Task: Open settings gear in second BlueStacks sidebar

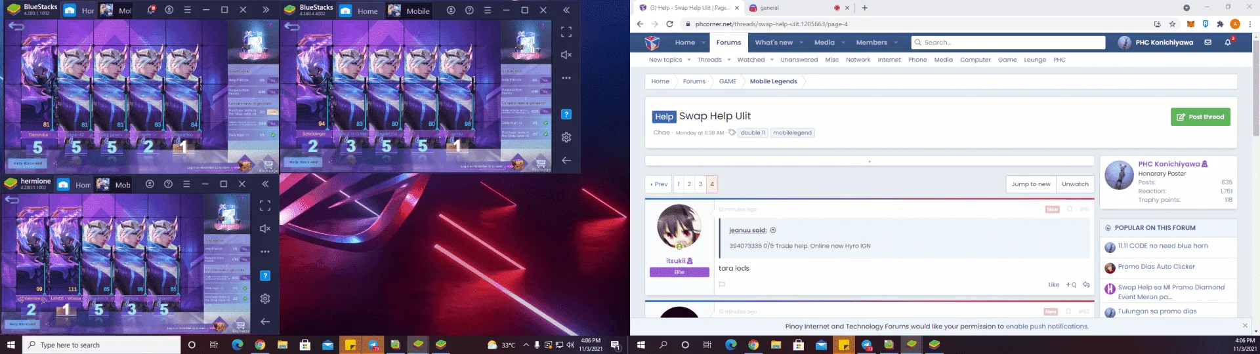Action: (x=566, y=137)
